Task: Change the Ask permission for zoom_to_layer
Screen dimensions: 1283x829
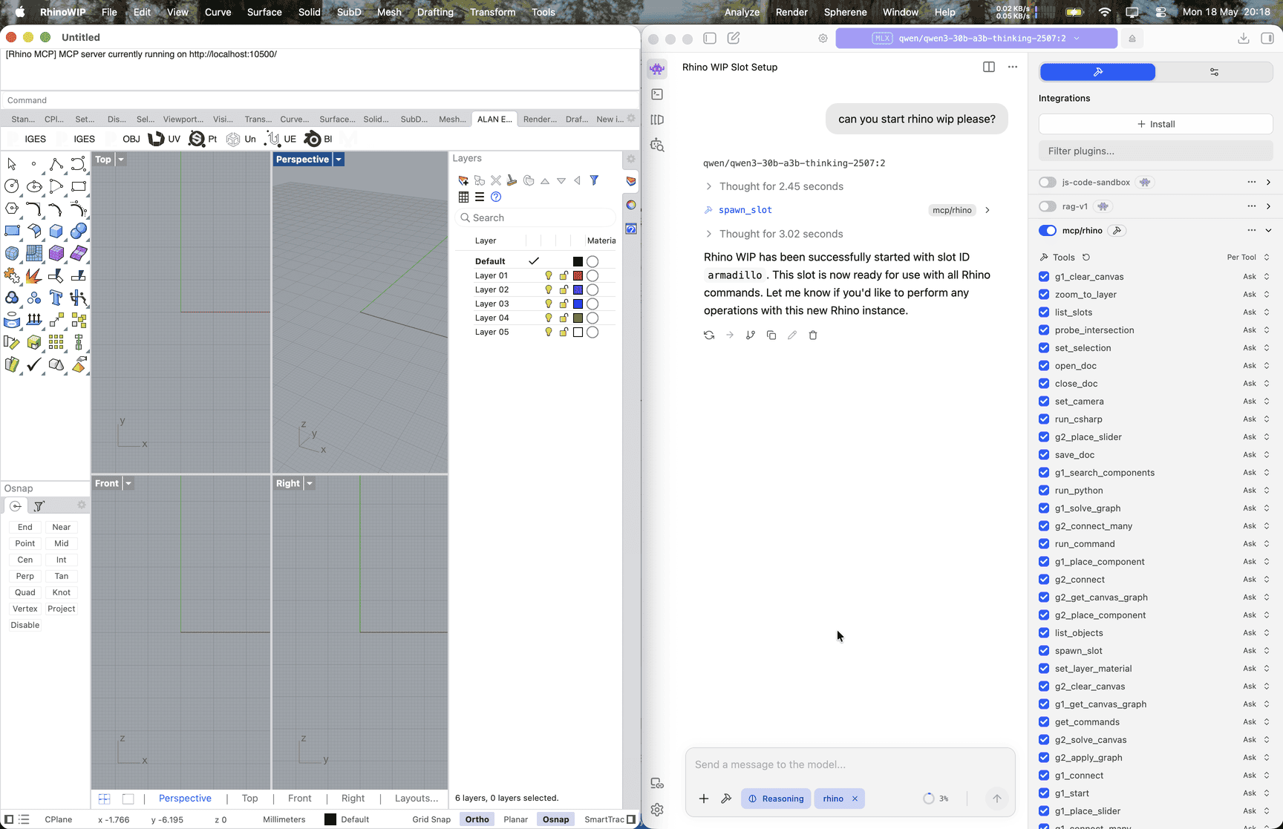Action: 1256,295
